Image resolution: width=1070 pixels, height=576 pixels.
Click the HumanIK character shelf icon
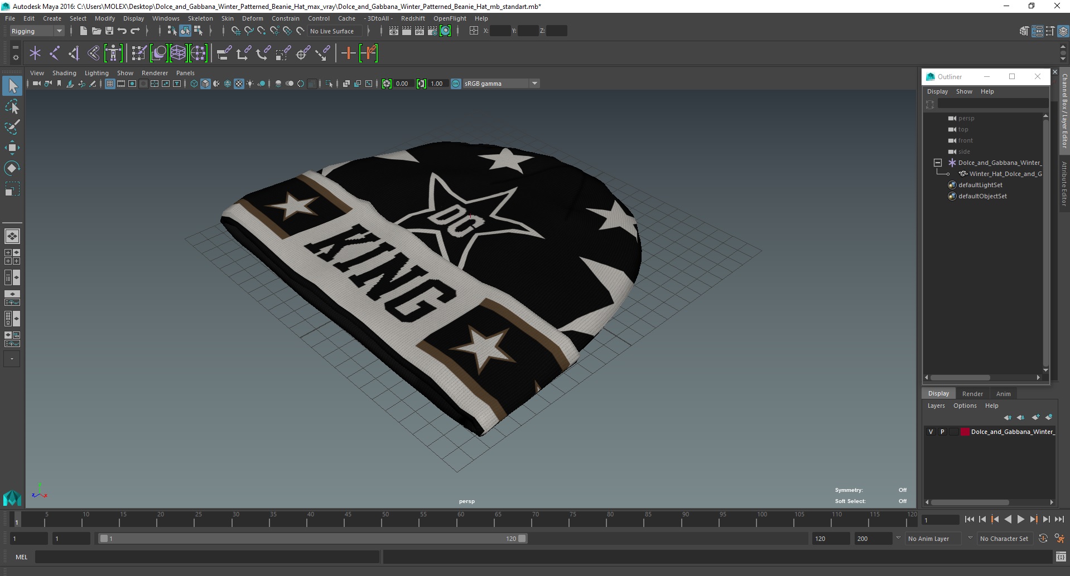tap(113, 53)
